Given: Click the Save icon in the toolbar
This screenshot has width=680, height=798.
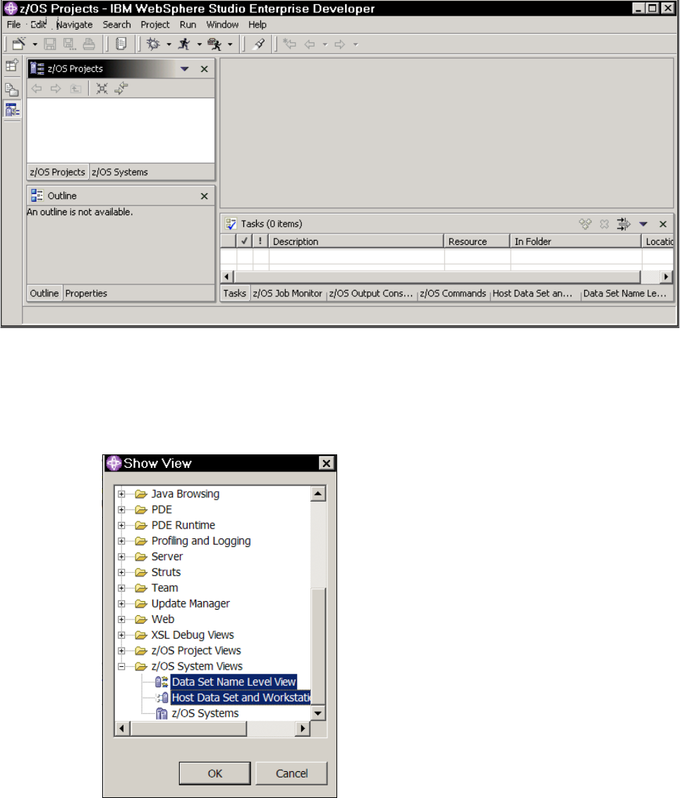Looking at the screenshot, I should point(49,43).
